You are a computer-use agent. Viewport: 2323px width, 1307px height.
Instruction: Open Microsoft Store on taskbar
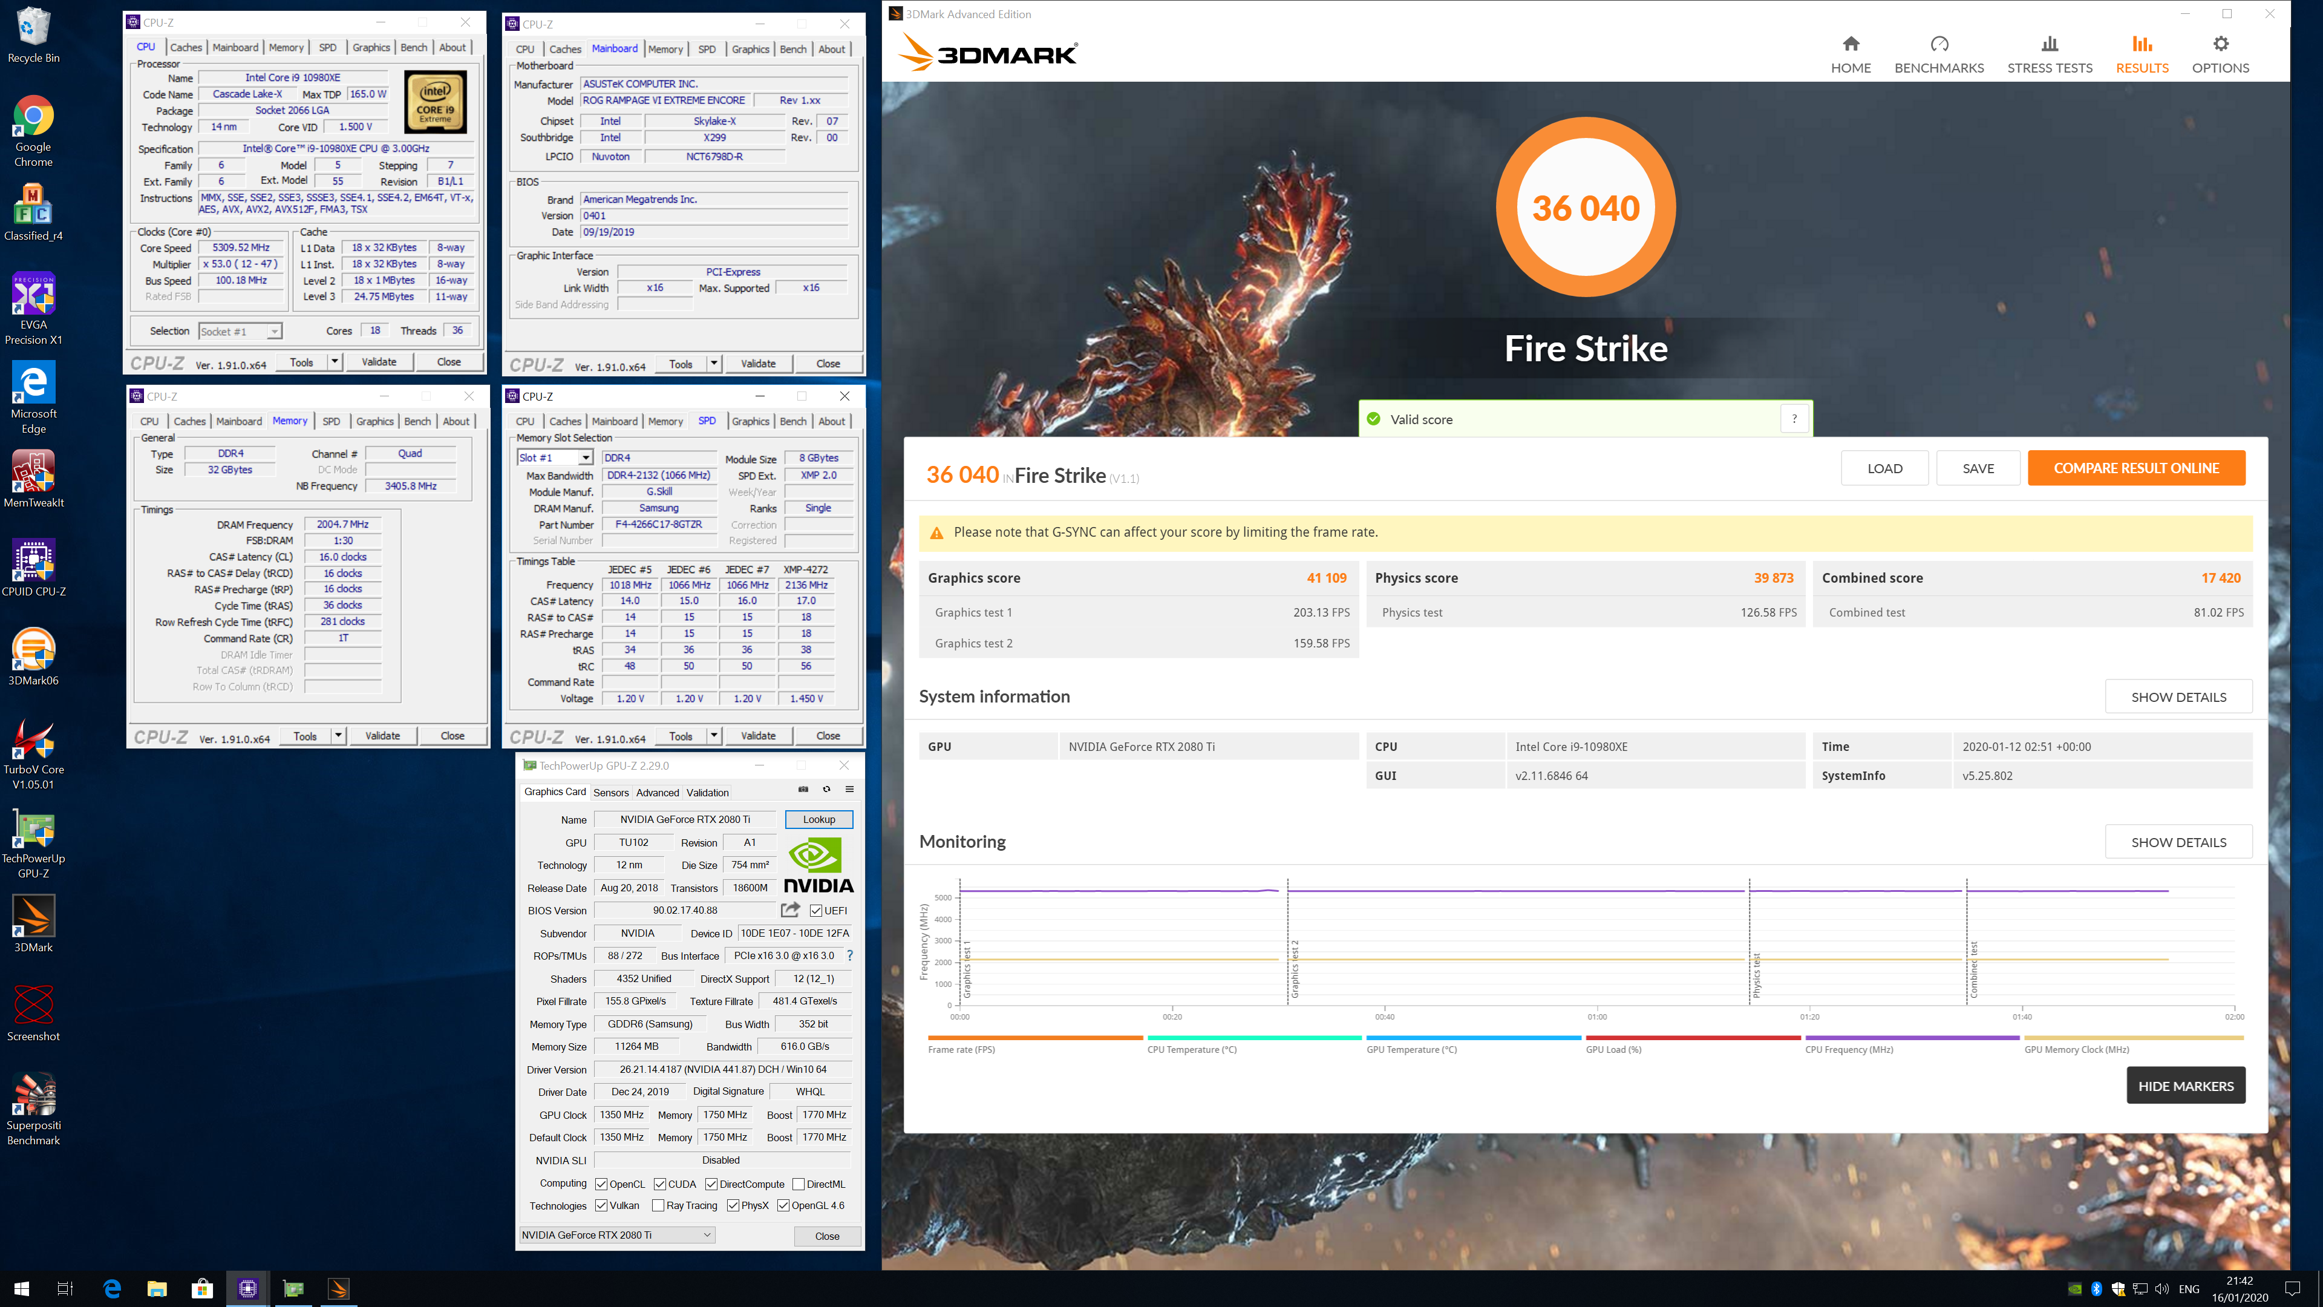(202, 1288)
